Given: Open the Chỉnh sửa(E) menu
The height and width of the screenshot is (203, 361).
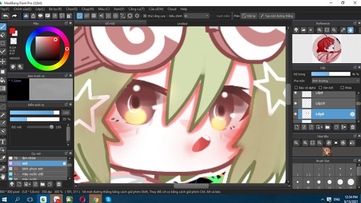Looking at the screenshot, I should (x=22, y=9).
